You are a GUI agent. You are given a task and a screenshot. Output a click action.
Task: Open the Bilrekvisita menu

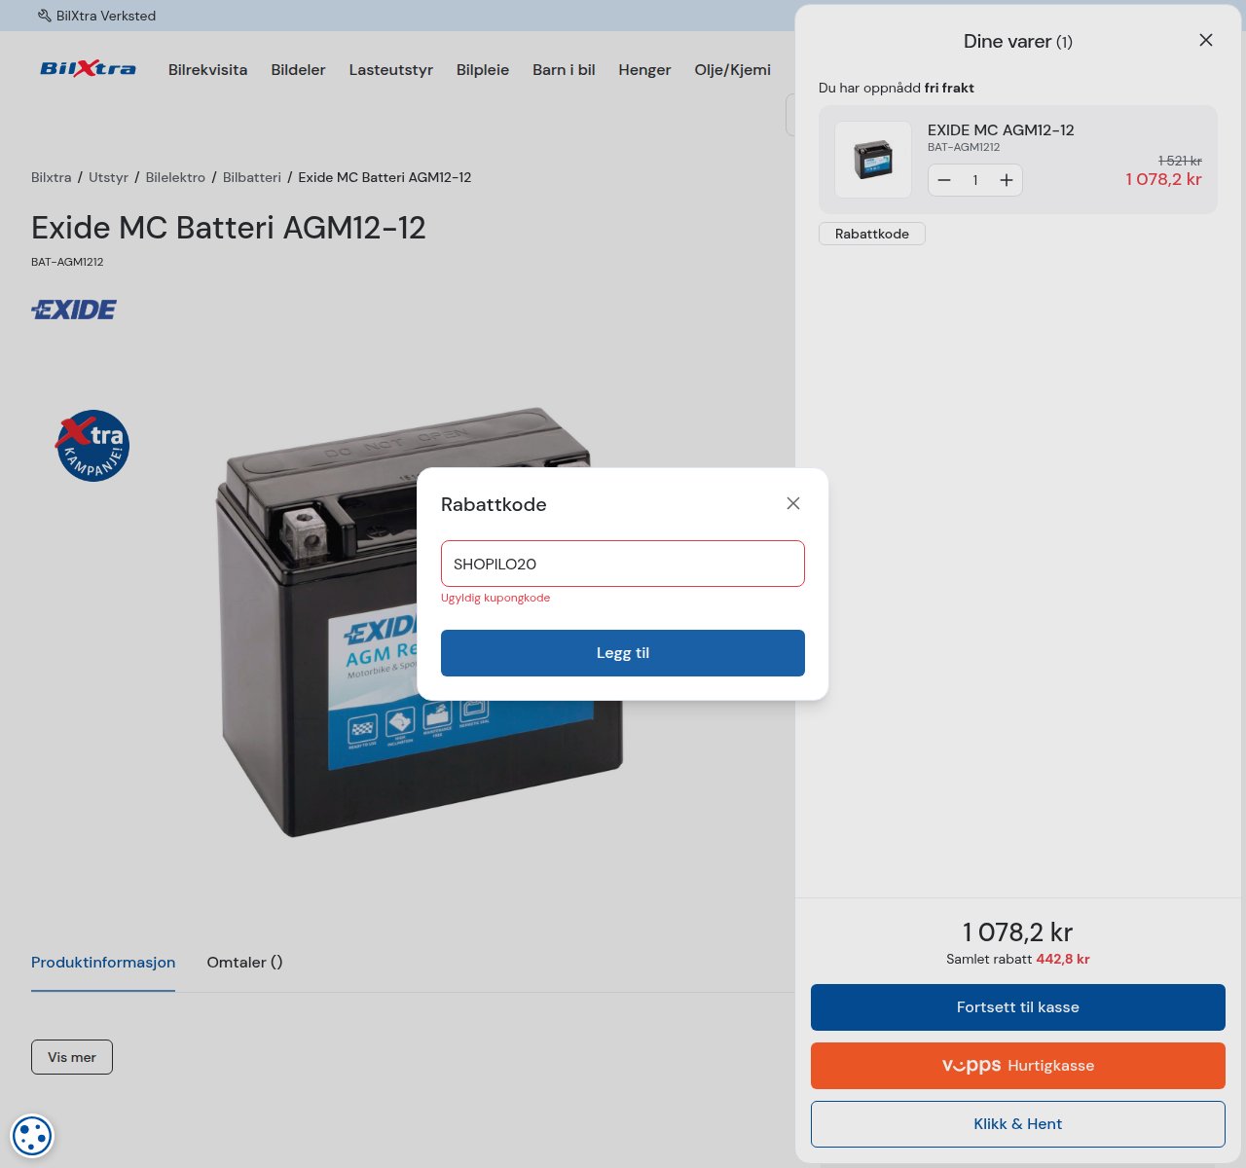[207, 70]
